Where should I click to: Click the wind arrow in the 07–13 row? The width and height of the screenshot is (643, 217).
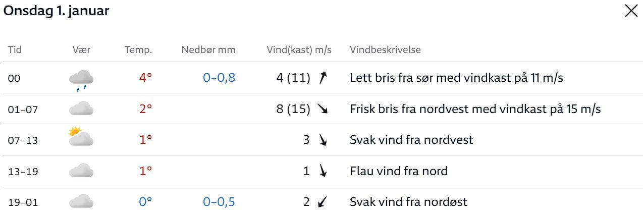[323, 140]
